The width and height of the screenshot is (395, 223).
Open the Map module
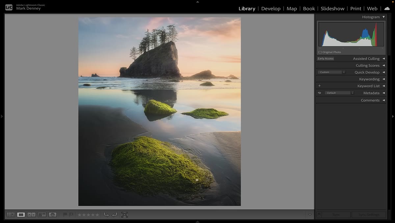tap(292, 9)
